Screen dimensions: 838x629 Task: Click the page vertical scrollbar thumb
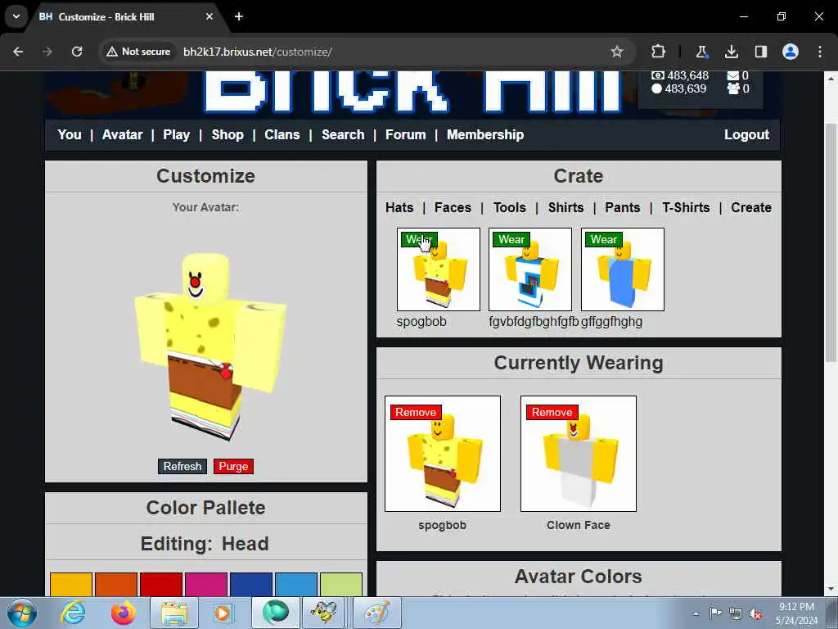831,243
